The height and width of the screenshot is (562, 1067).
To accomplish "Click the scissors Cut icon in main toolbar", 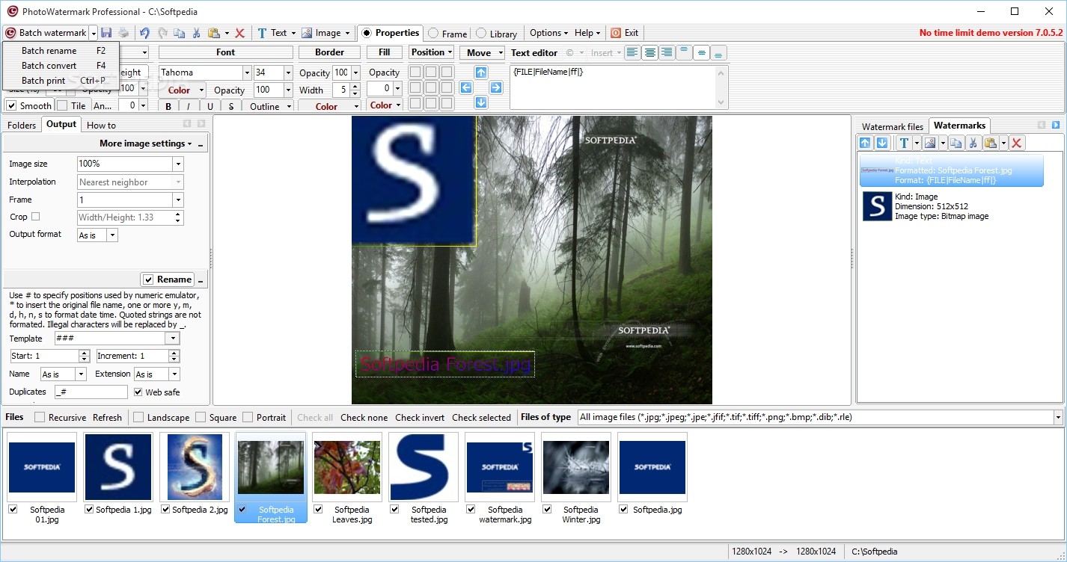I will [x=196, y=33].
